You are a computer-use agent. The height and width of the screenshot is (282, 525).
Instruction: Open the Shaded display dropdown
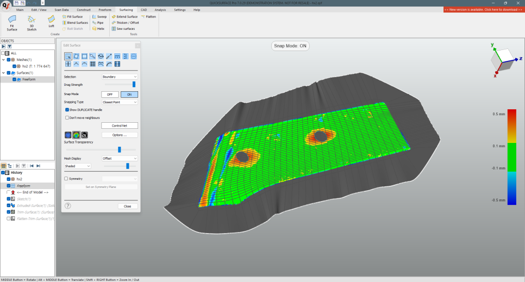[77, 166]
